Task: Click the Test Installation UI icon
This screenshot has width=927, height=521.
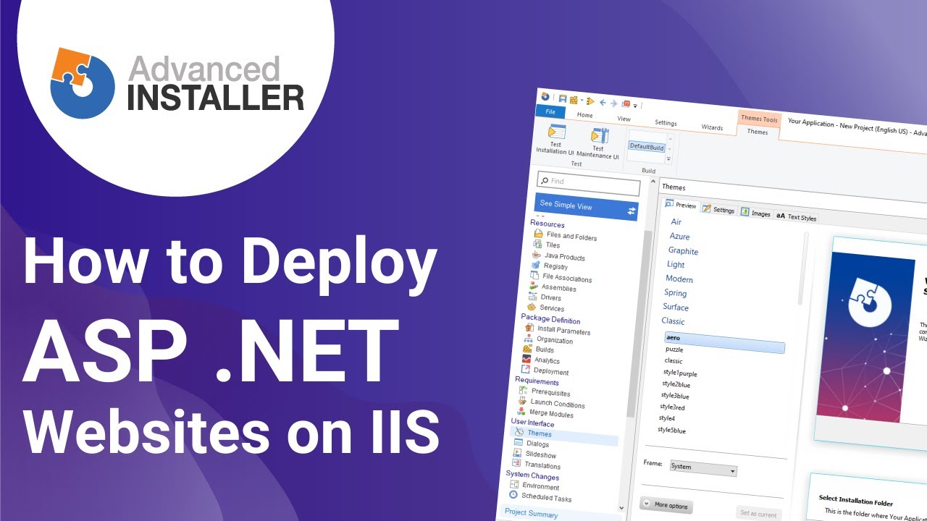Action: click(557, 132)
